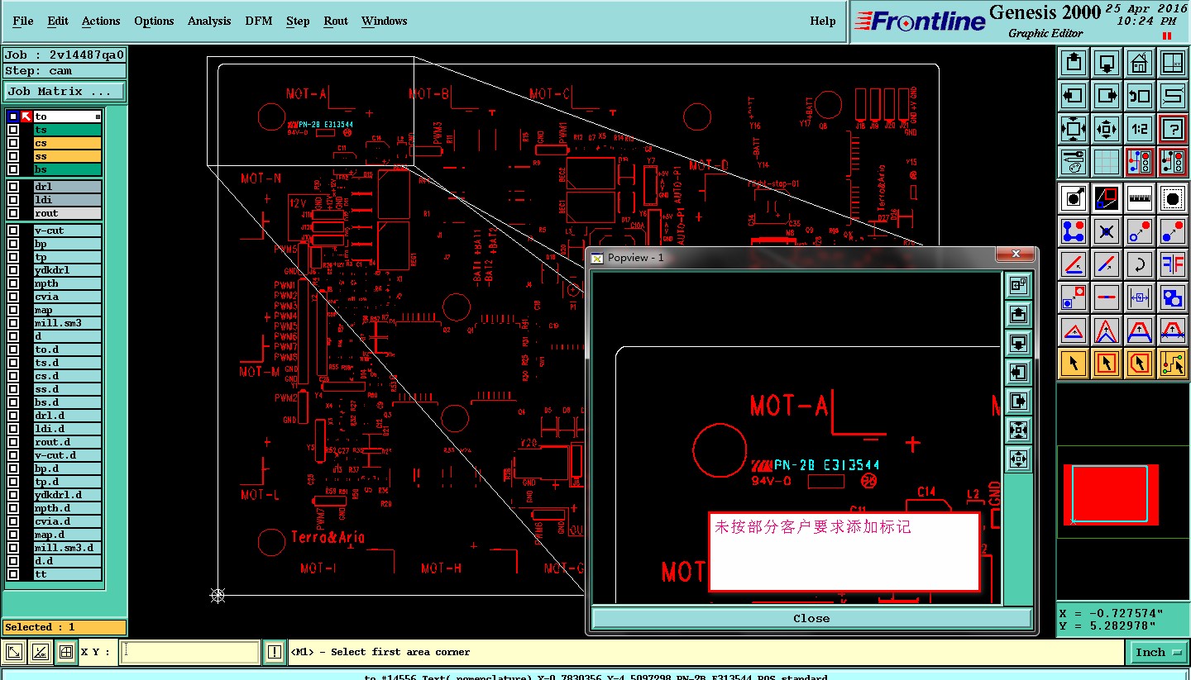1191x680 pixels.
Task: Click the red board overview thumbnail
Action: 1111,494
